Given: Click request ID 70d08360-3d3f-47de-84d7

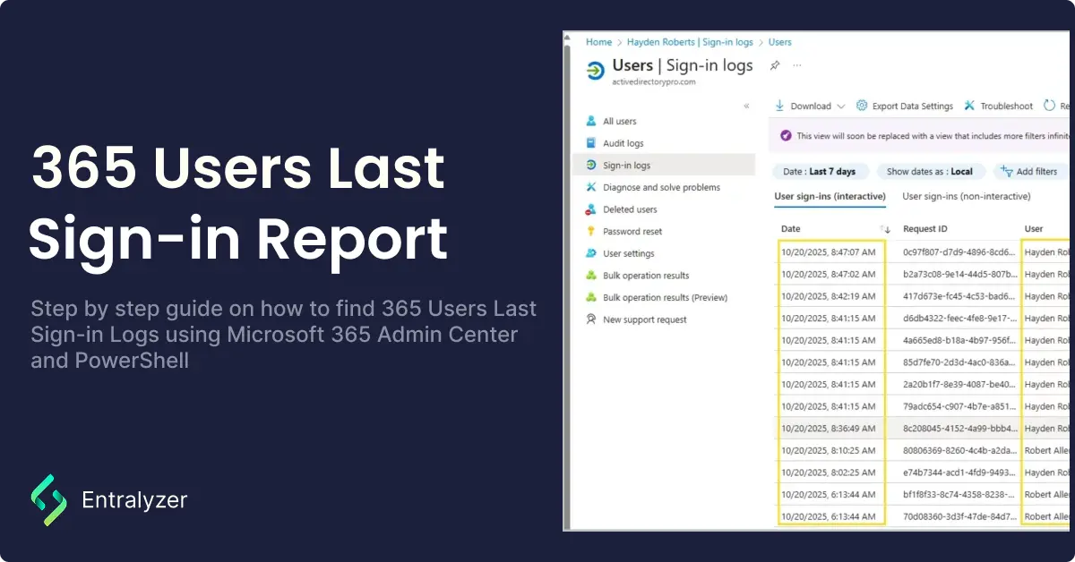Looking at the screenshot, I should coord(959,516).
